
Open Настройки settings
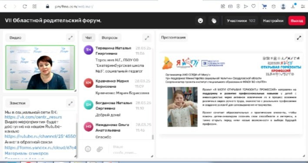pos(273,20)
